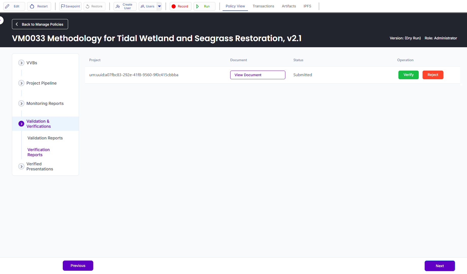Go back to Manage Policies
This screenshot has height=274, width=467.
tap(40, 24)
